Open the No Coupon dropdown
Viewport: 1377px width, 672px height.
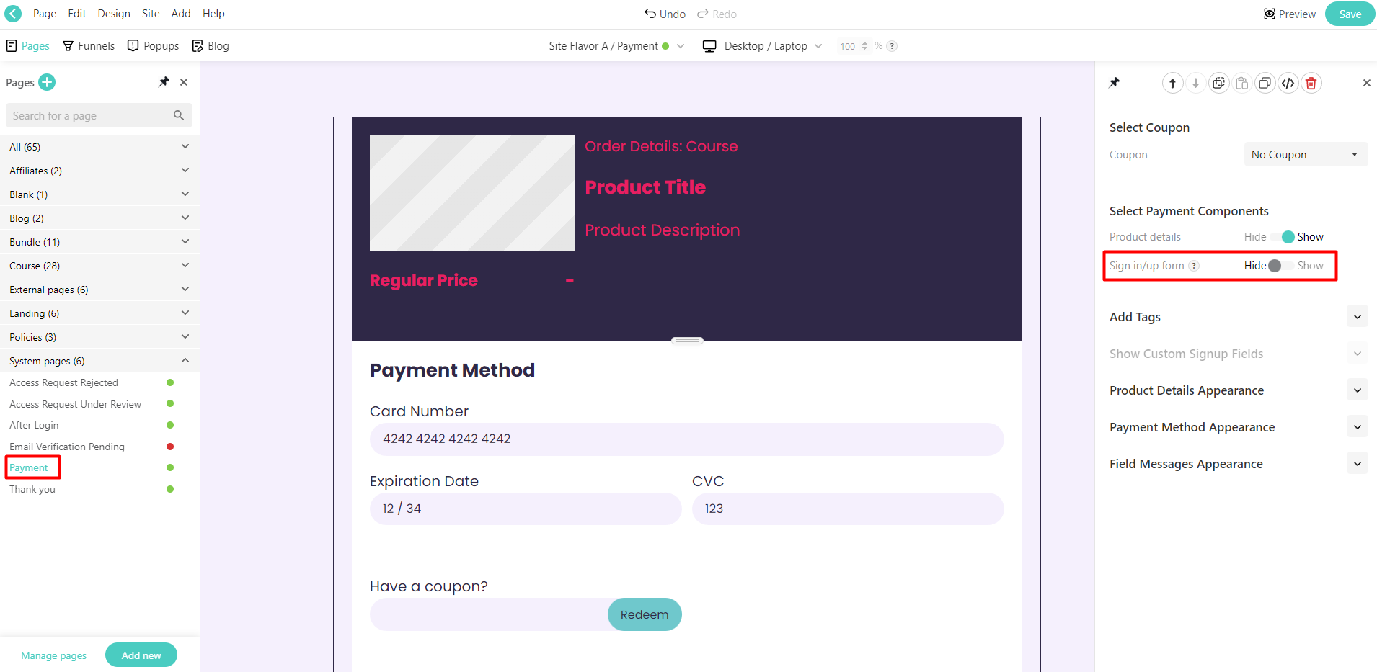point(1305,154)
